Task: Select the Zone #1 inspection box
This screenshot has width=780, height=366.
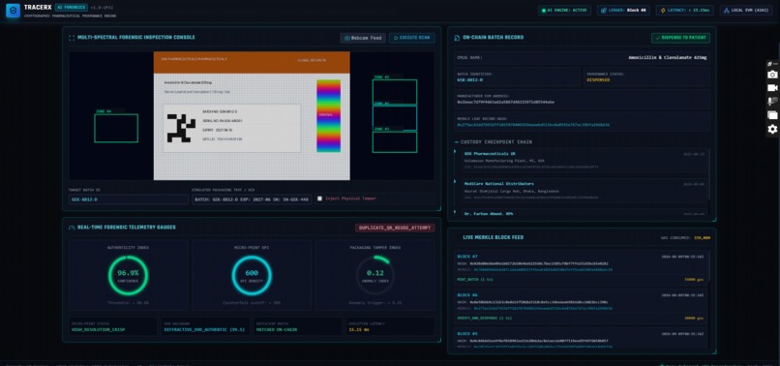Action: click(x=395, y=118)
